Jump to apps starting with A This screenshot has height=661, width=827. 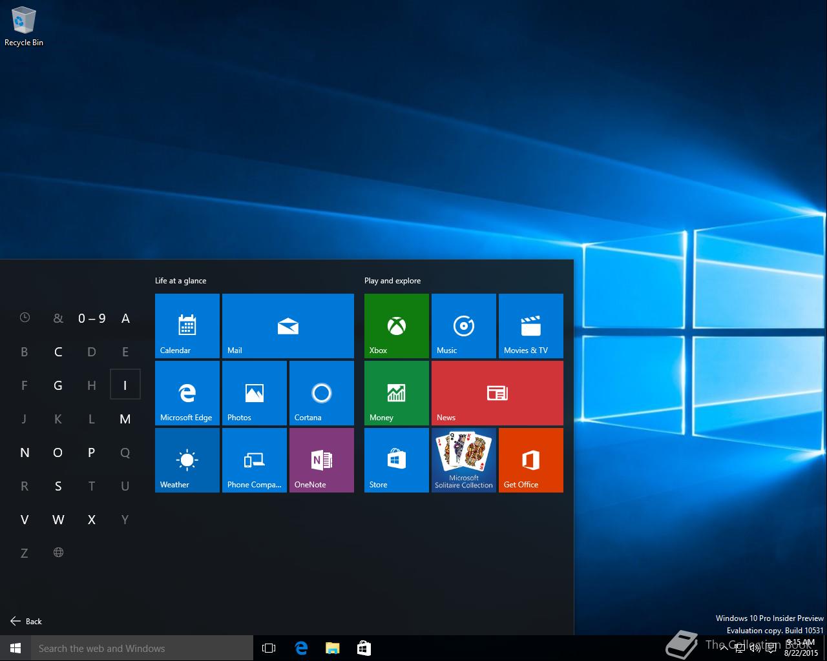click(x=125, y=318)
